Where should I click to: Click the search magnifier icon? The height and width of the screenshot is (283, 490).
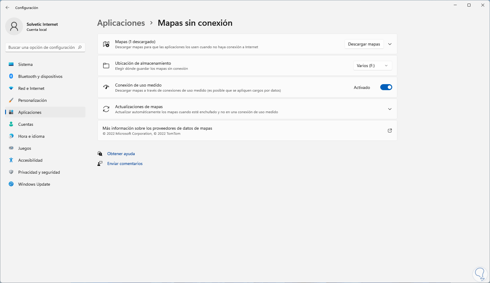(x=80, y=47)
